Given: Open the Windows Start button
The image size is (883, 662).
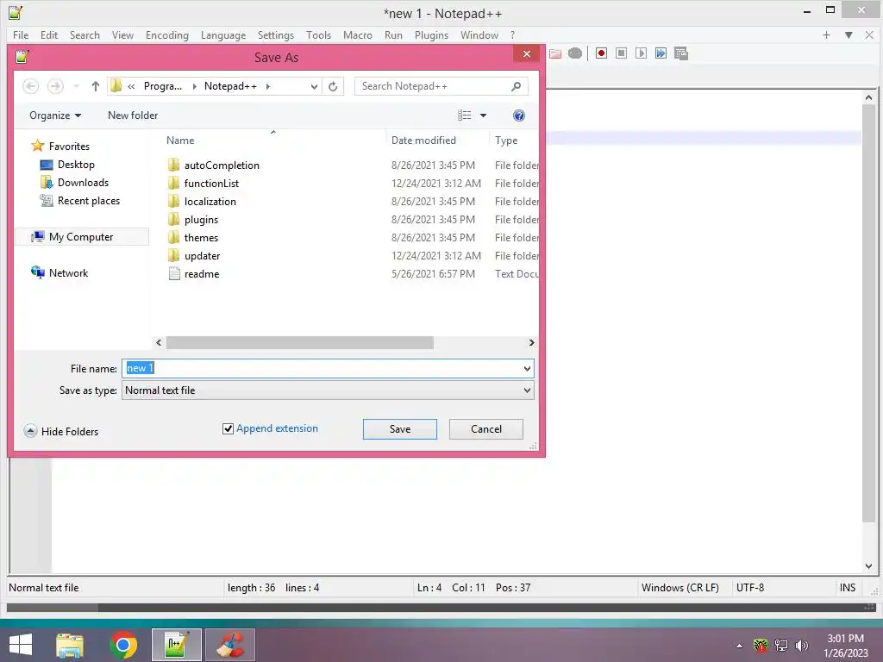Looking at the screenshot, I should pyautogui.click(x=21, y=645).
